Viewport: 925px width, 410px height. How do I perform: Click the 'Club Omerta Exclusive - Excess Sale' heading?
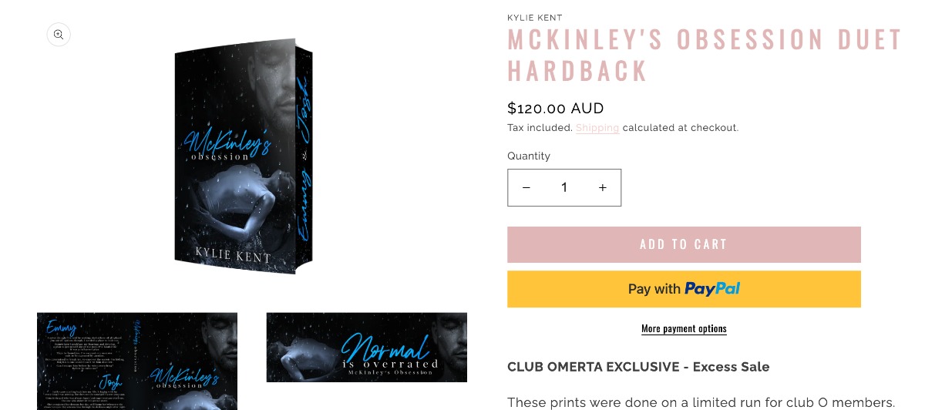638,367
